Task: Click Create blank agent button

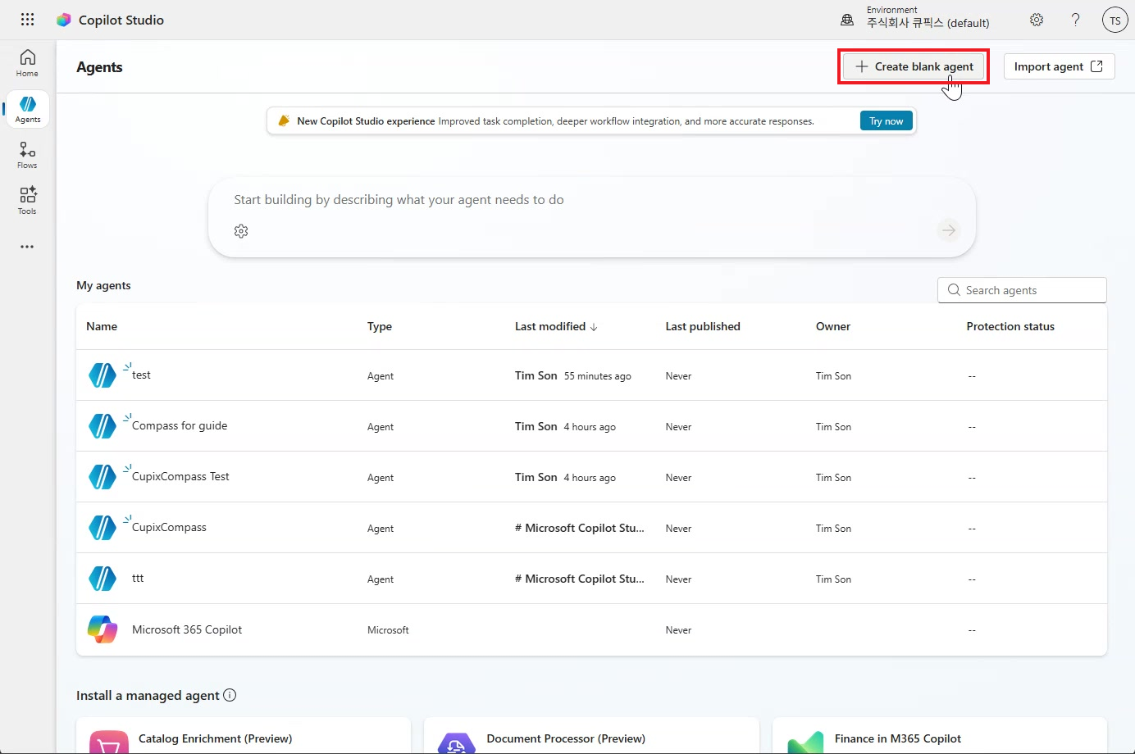Action: 914,66
